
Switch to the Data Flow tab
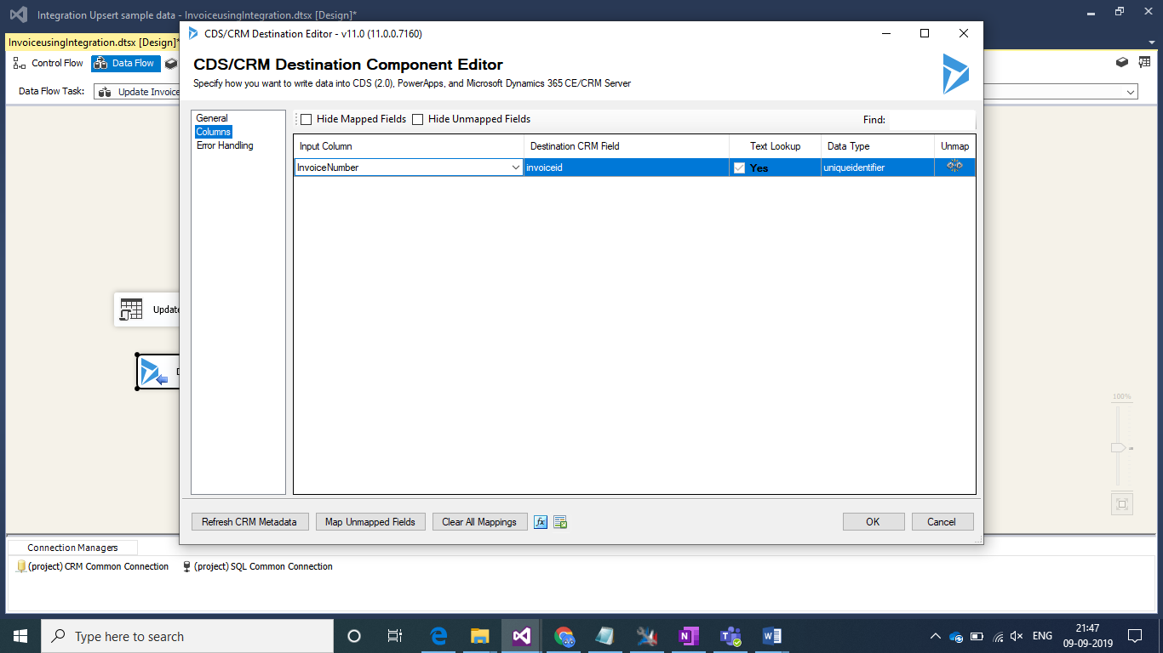(126, 63)
